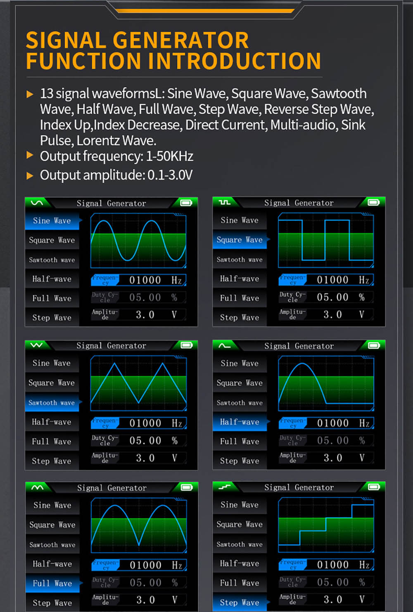
Task: Click the battery icon on the Step Wave screen
Action: coord(373,487)
